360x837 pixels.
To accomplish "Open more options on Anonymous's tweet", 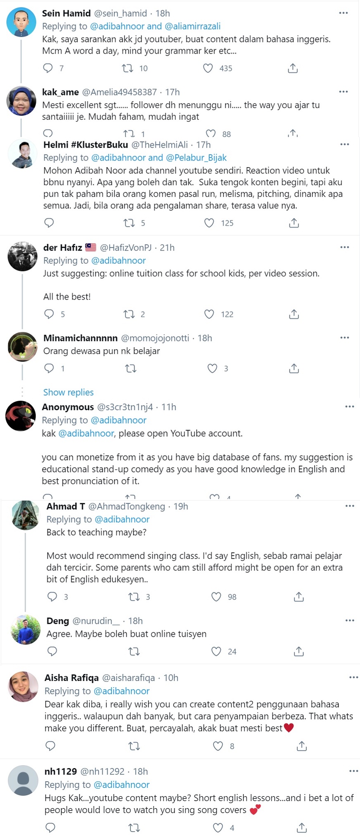I will [350, 407].
